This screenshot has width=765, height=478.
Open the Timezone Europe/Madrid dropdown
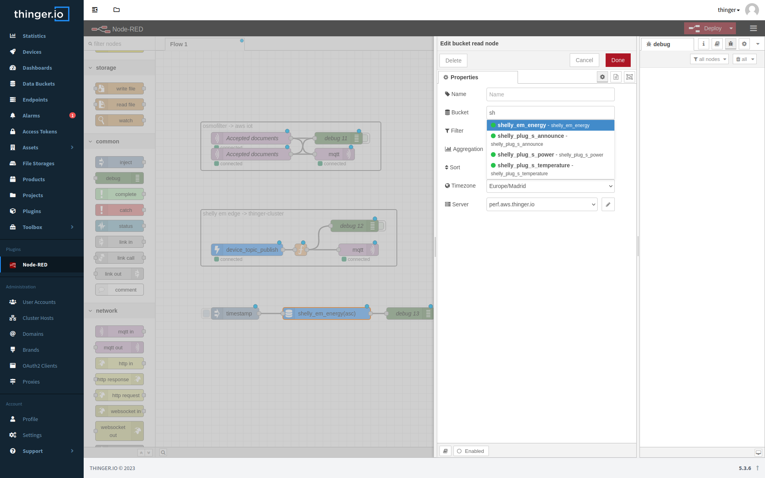click(550, 186)
